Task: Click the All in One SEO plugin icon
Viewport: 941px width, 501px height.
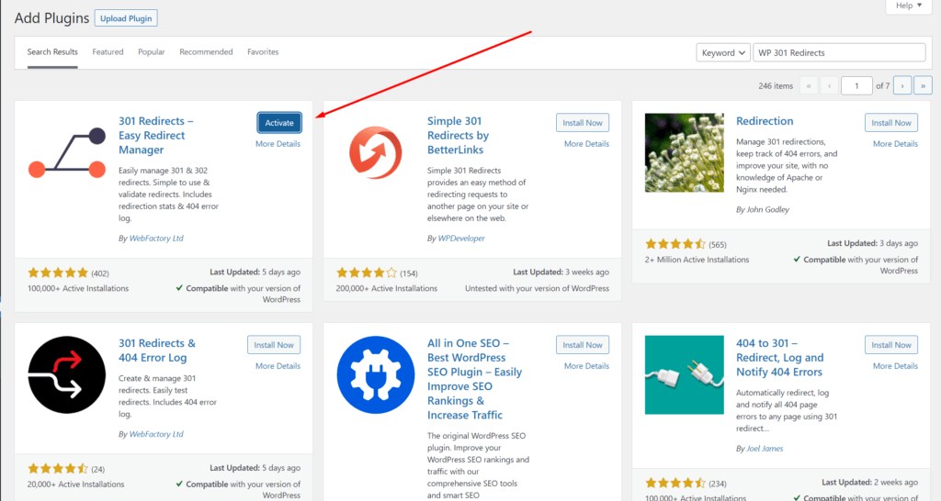Action: coord(376,375)
